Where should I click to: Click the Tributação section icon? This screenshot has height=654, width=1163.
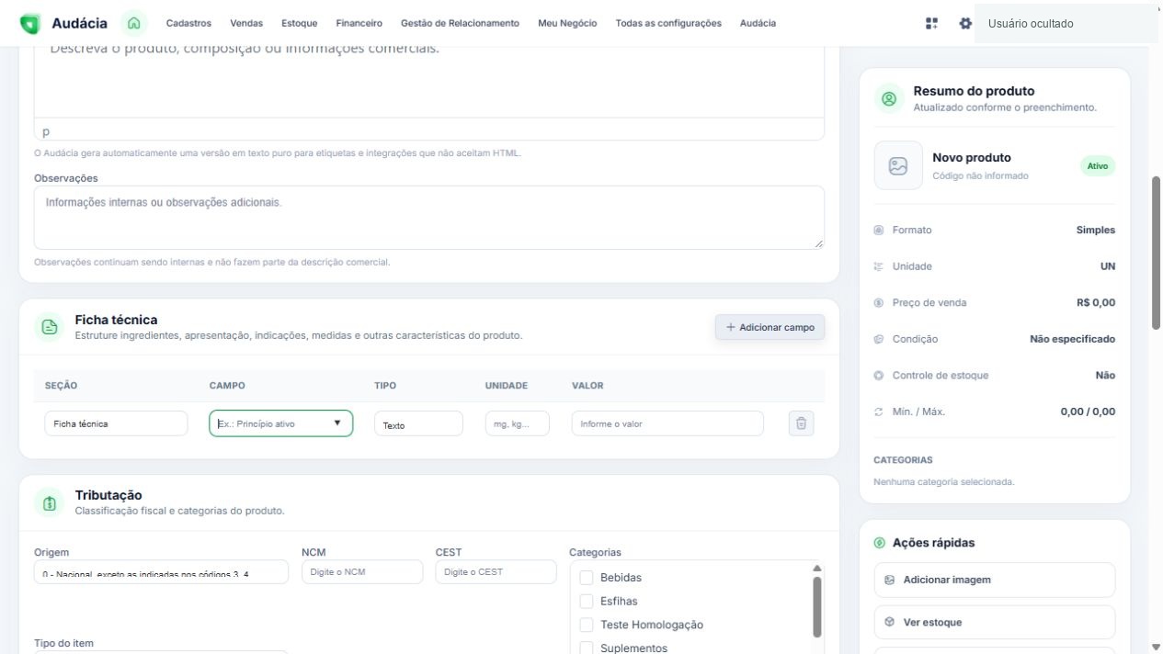[50, 502]
